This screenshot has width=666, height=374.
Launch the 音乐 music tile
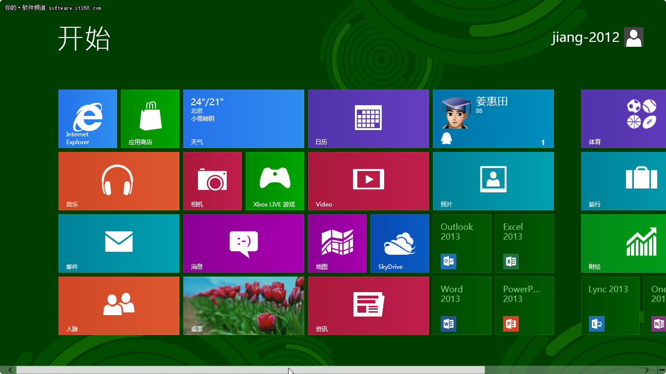(x=119, y=181)
